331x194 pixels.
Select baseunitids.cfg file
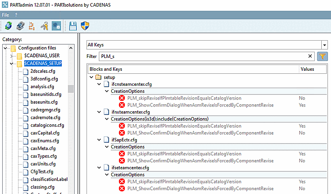click(46, 94)
